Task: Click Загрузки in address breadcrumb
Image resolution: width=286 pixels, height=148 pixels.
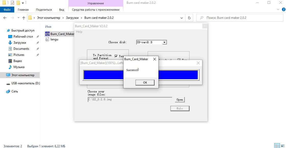Action: pyautogui.click(x=72, y=18)
